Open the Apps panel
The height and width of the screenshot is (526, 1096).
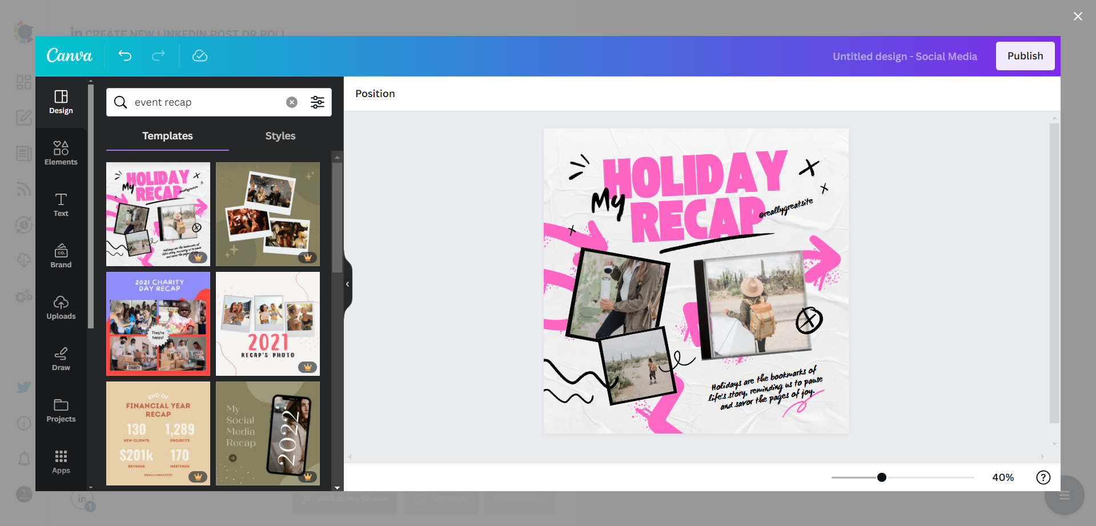[61, 460]
